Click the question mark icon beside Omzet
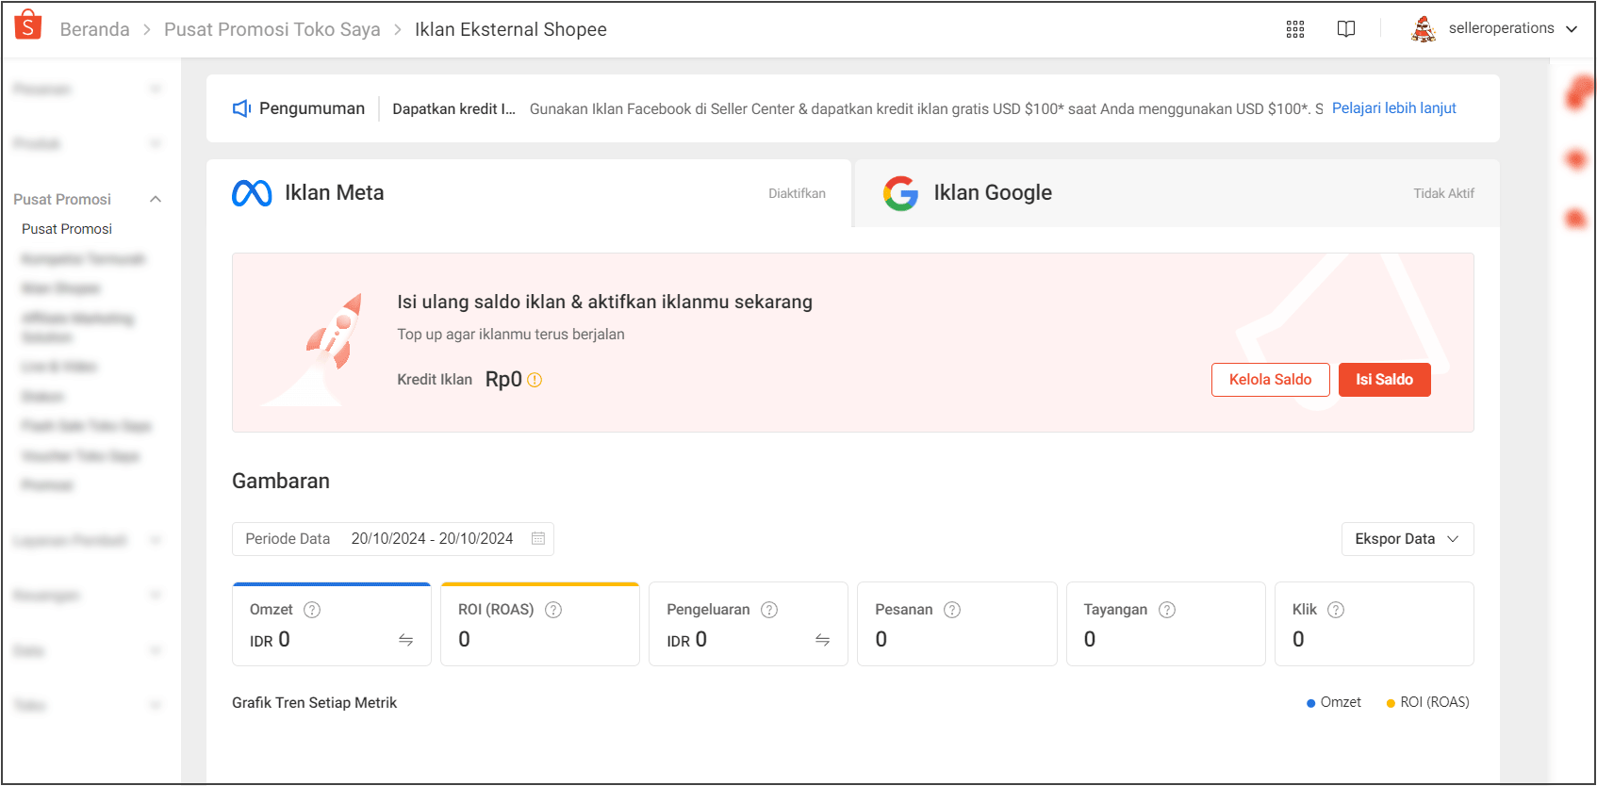 (x=312, y=610)
